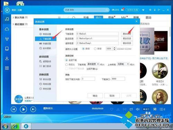
Task: Click the 立即开通vip link
Action: click(92, 69)
